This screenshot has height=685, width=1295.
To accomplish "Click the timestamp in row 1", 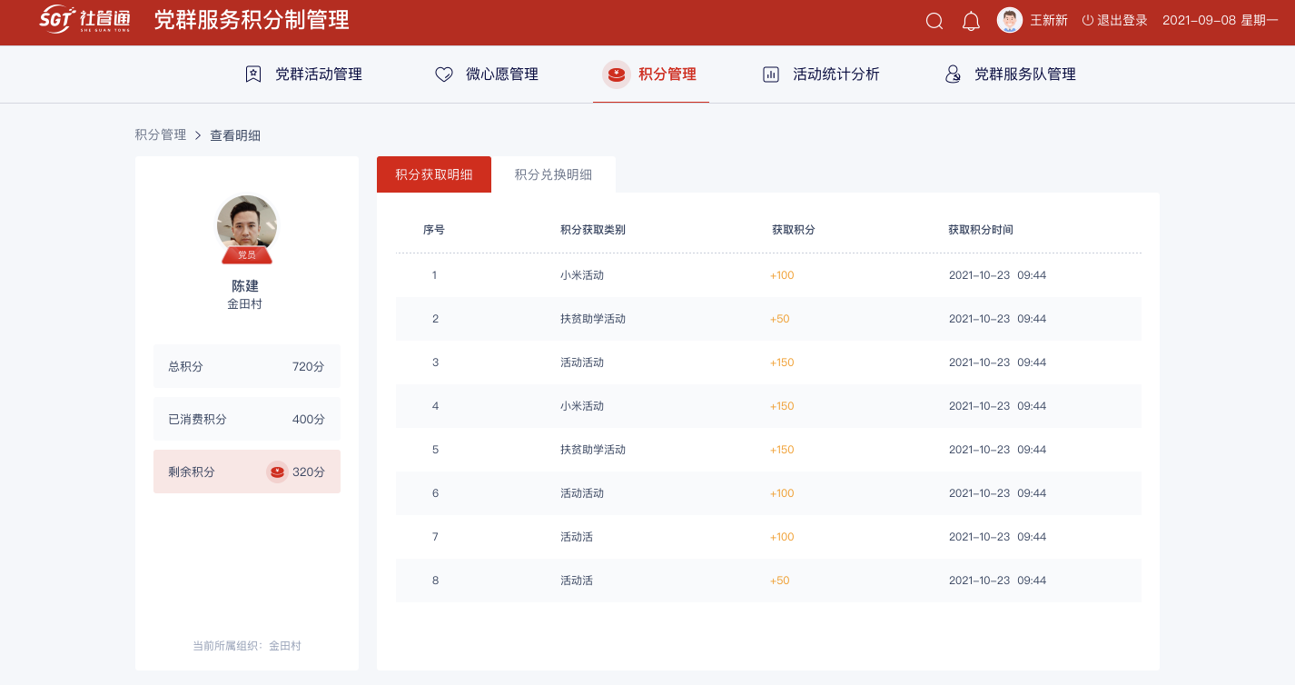I will pyautogui.click(x=997, y=275).
